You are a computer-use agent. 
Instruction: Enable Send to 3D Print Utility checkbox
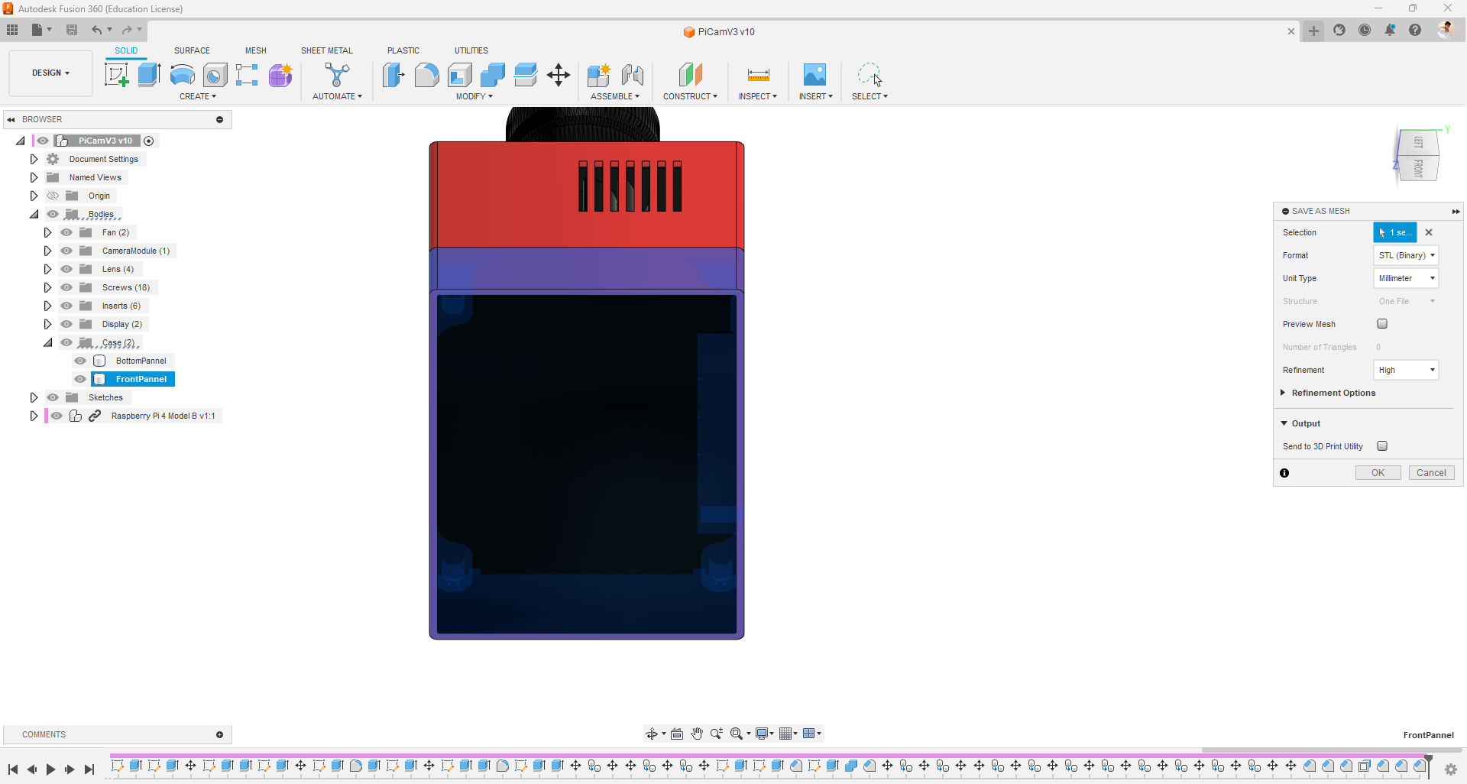[1382, 446]
